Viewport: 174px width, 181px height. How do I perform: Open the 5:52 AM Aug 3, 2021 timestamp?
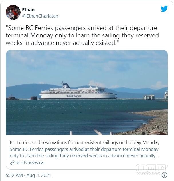[29, 175]
